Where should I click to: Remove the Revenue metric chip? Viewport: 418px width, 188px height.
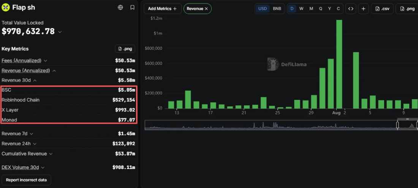[206, 8]
